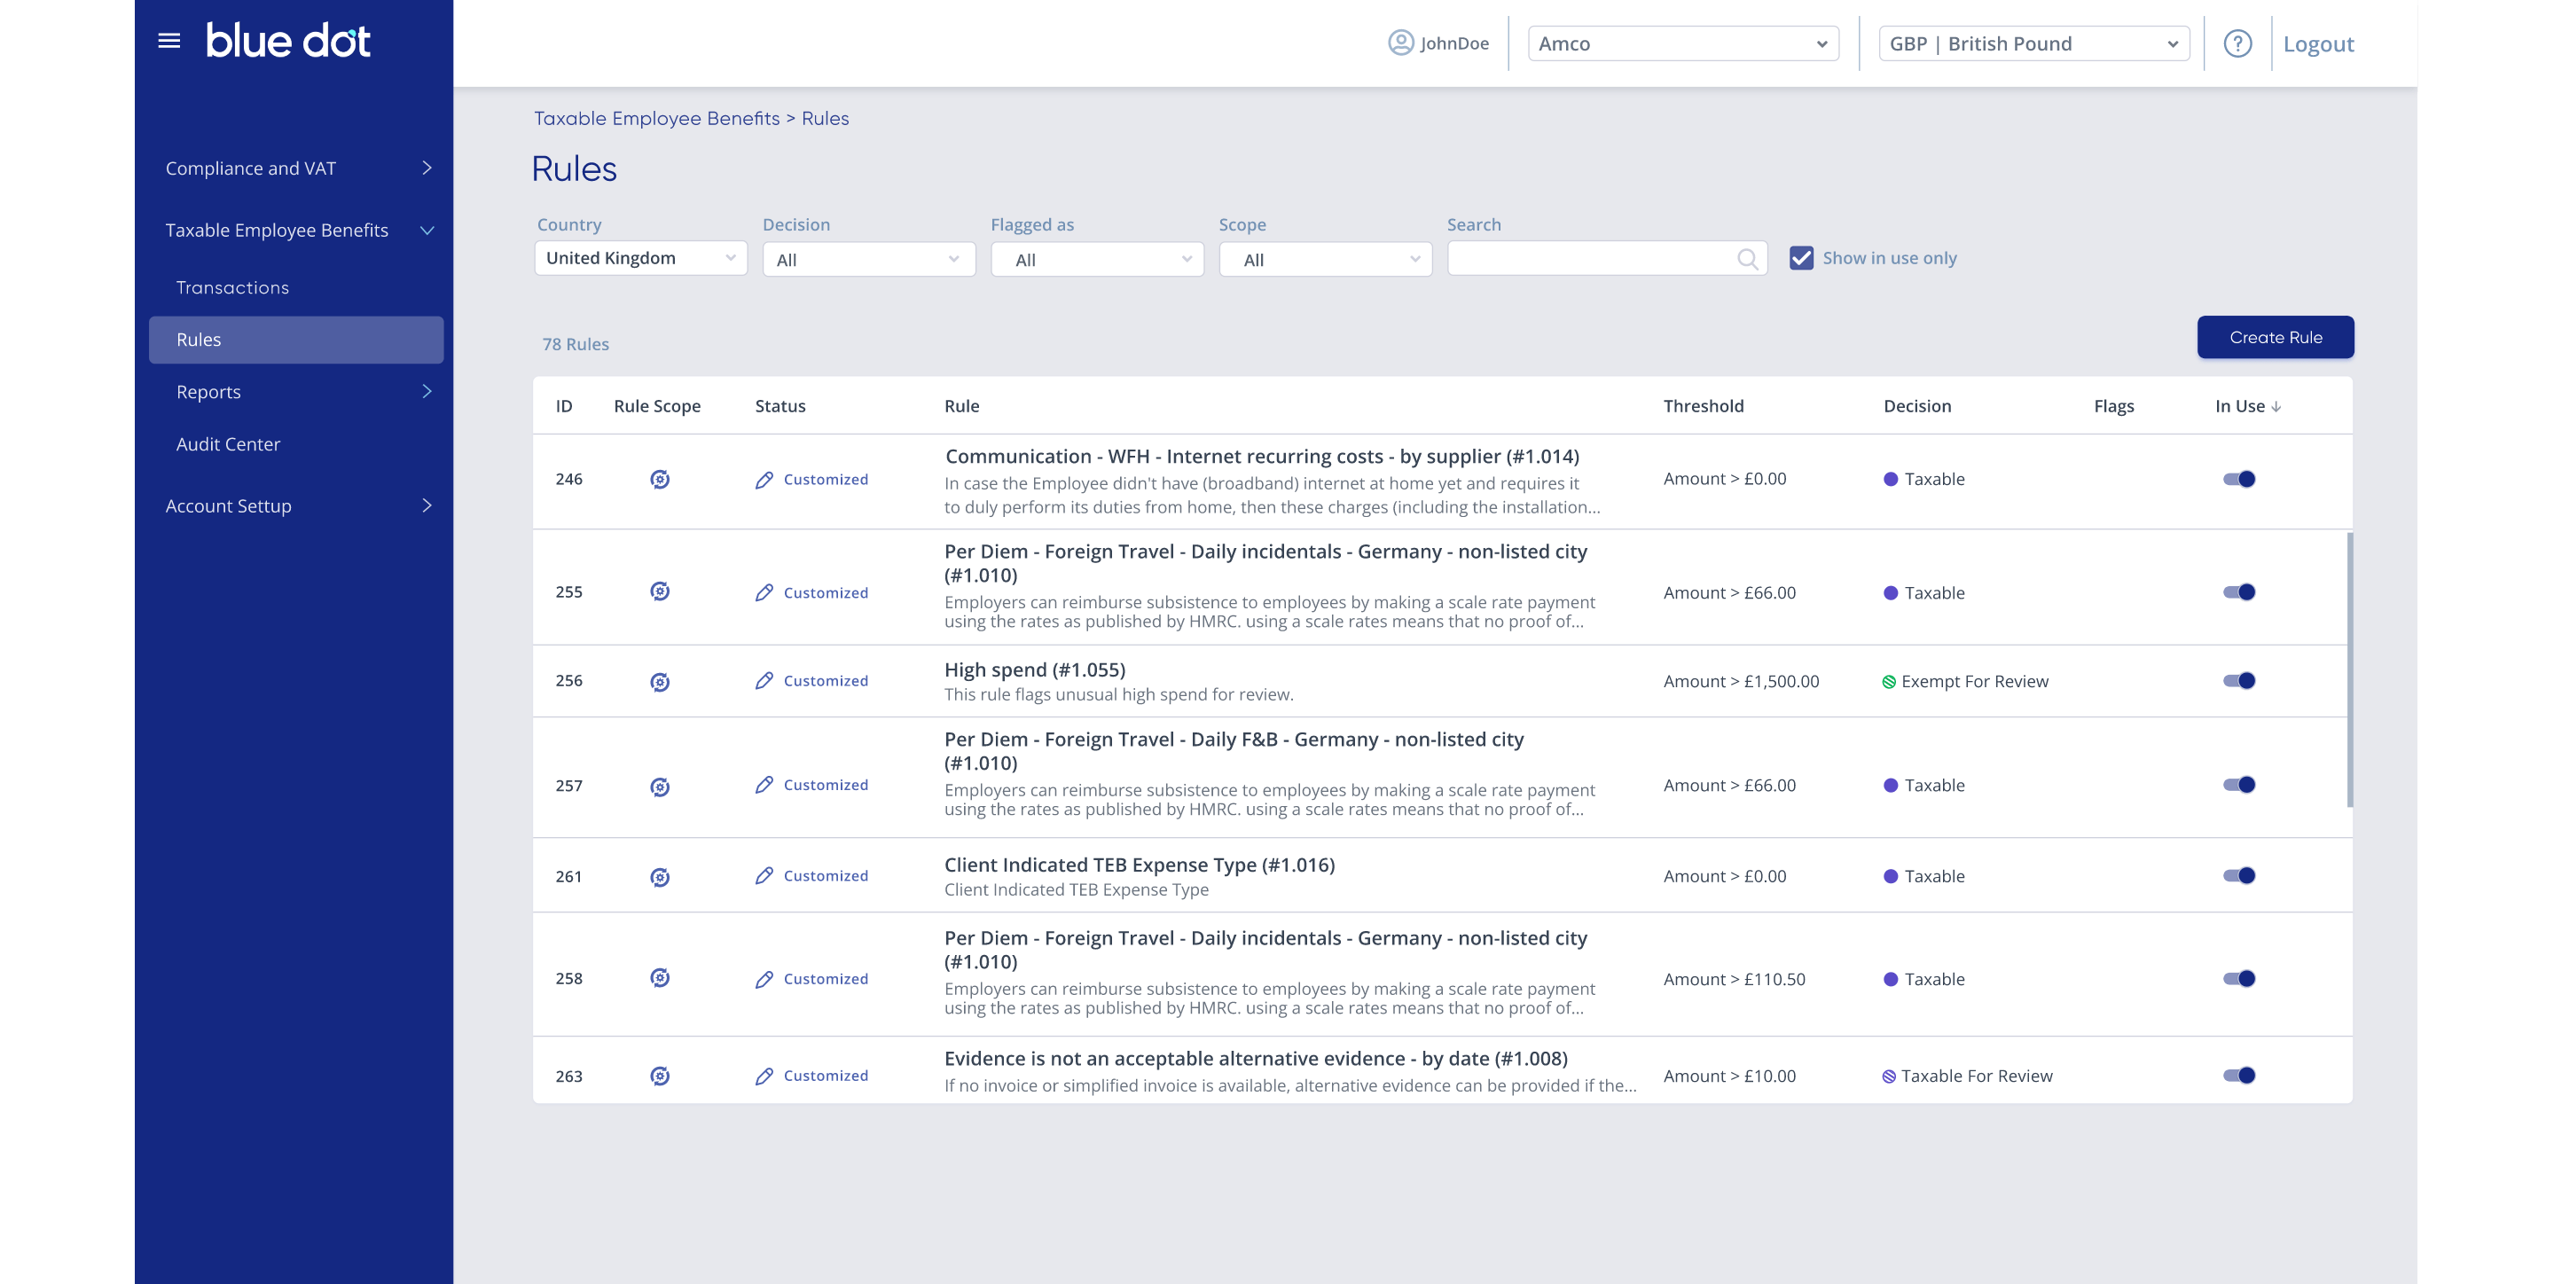Uncheck Show in use only checkbox
The height and width of the screenshot is (1284, 2554).
click(1800, 259)
